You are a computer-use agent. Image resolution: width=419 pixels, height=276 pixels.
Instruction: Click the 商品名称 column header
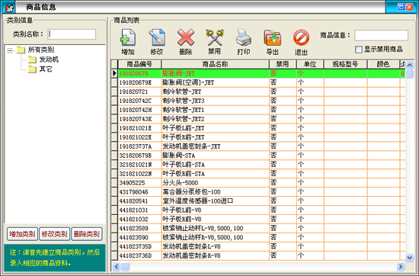pos(215,65)
